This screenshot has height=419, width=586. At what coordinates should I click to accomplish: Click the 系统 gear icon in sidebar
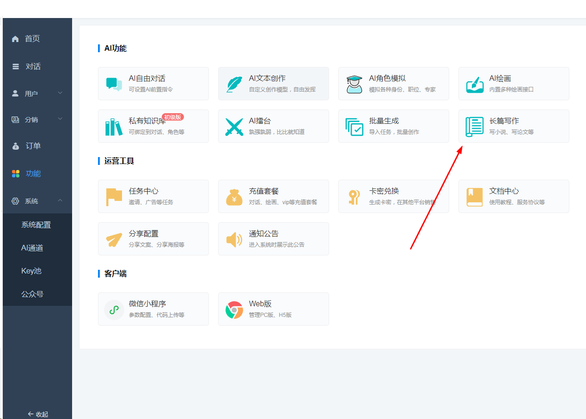(15, 201)
